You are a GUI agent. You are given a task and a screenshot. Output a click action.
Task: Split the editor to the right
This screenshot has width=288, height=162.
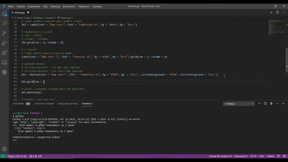pyautogui.click(x=277, y=12)
